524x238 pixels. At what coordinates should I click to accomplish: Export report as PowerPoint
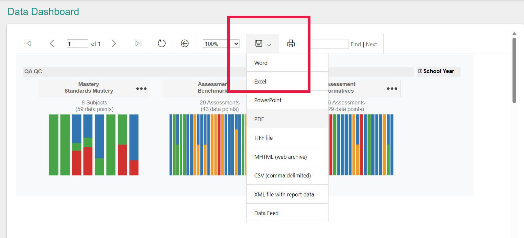[x=287, y=100]
